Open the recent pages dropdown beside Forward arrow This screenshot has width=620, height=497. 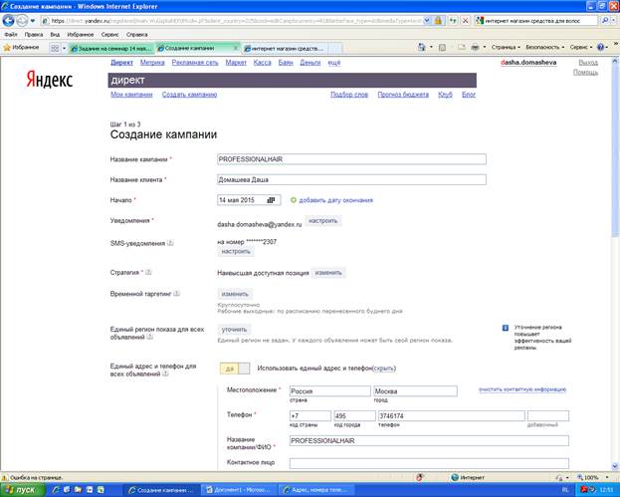click(33, 21)
